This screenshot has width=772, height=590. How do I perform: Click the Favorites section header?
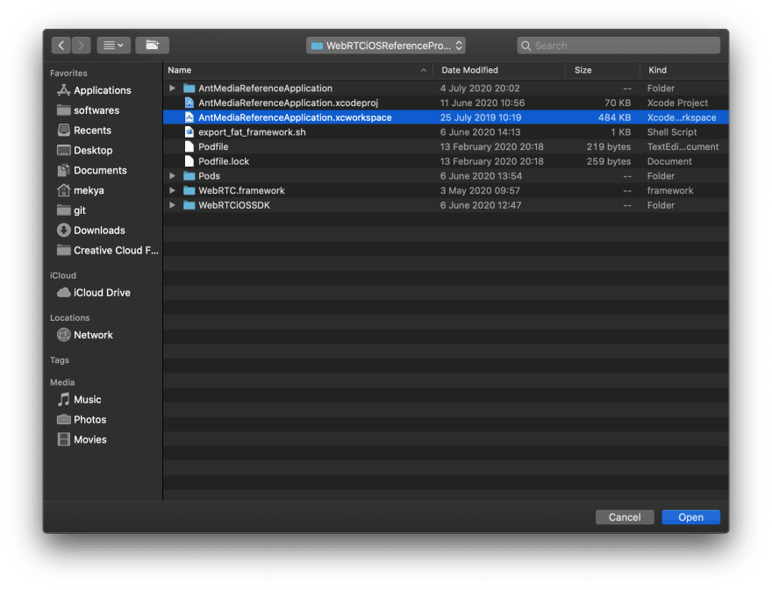[x=68, y=73]
